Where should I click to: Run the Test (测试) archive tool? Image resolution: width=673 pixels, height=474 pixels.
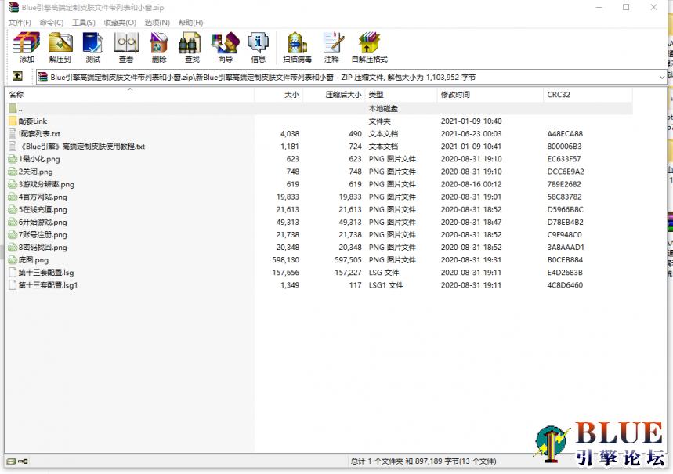coord(92,47)
